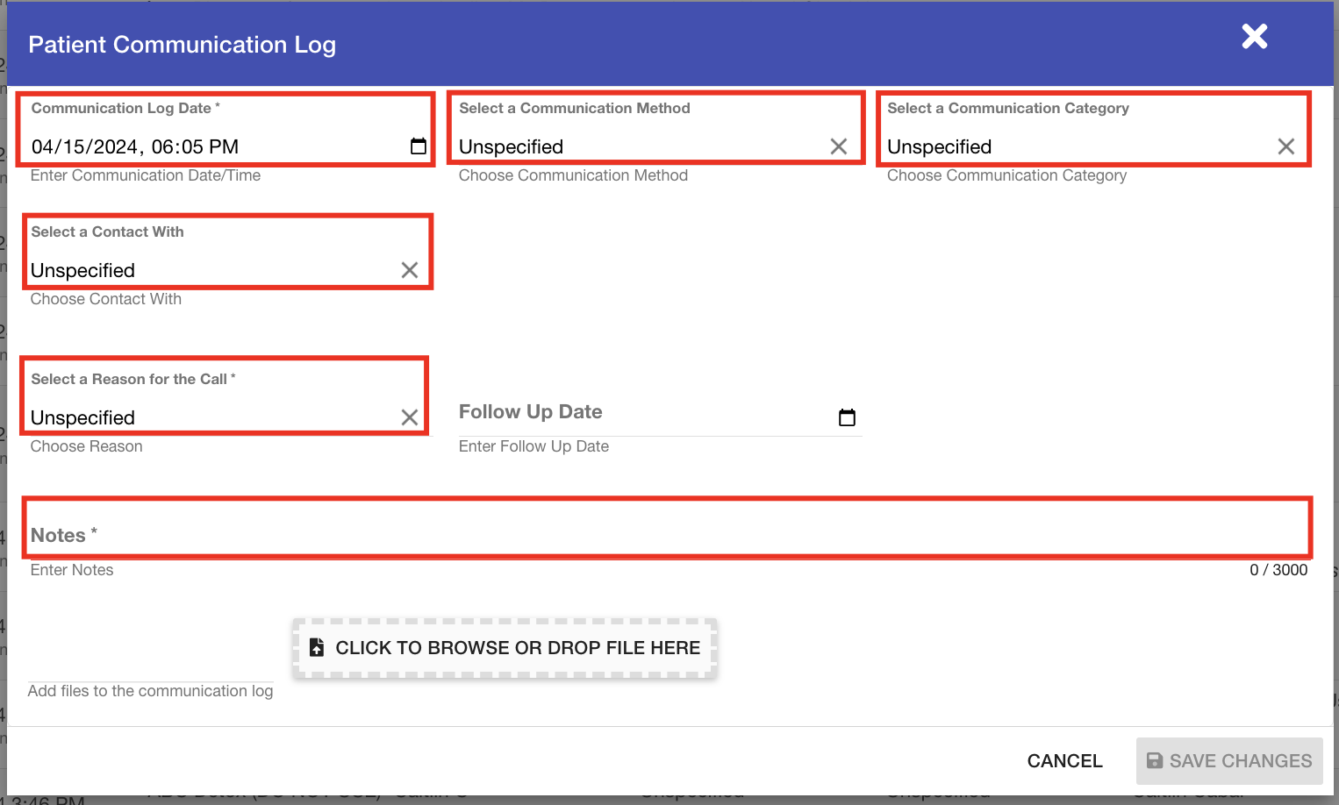This screenshot has height=805, width=1339.
Task: Click to browse or drop file here
Action: click(505, 647)
